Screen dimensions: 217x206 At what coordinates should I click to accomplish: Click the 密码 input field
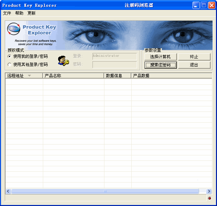tap(115, 65)
